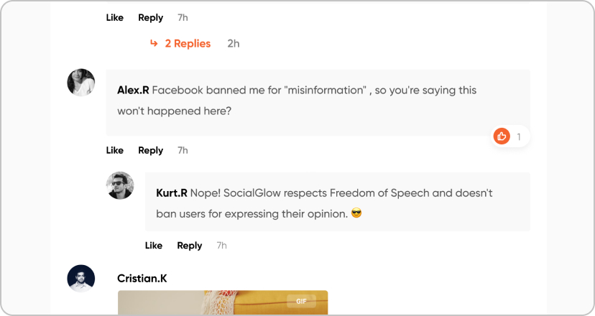This screenshot has height=316, width=595.
Task: Open Kurt.R's profile name link
Action: click(172, 193)
